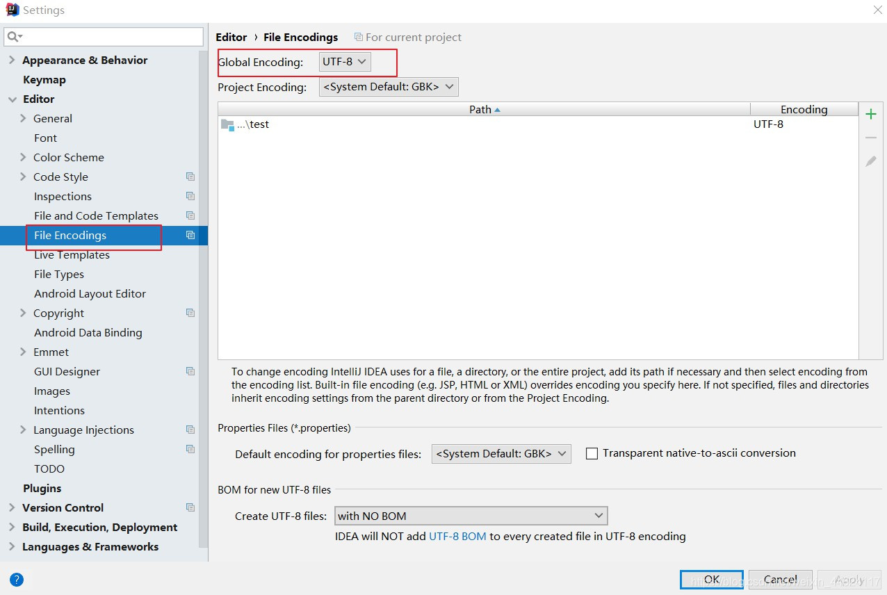This screenshot has width=887, height=595.
Task: Open the Global Encoding dropdown
Action: click(x=345, y=62)
